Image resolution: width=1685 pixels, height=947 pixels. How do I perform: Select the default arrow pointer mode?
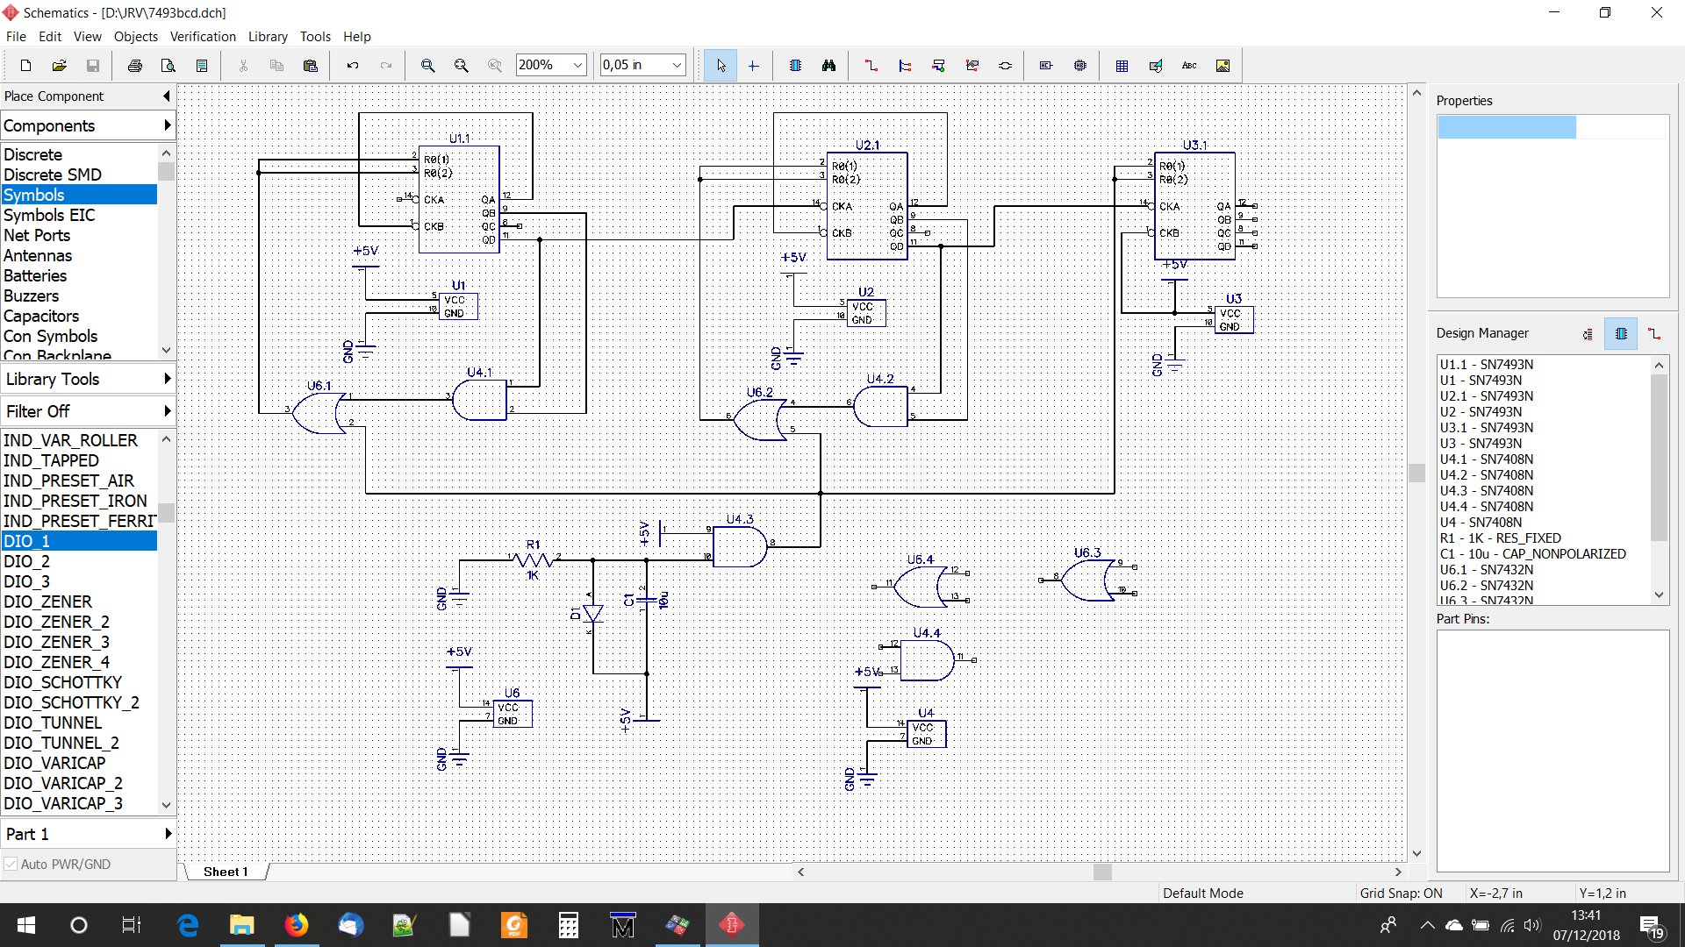(x=721, y=66)
